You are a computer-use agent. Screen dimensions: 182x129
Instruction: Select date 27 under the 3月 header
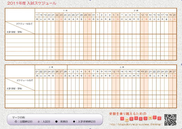[x=174, y=71]
